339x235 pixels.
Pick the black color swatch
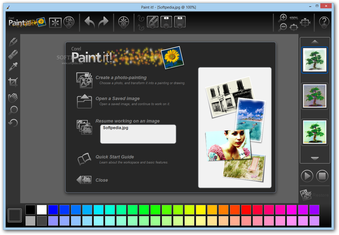[x=30, y=210]
